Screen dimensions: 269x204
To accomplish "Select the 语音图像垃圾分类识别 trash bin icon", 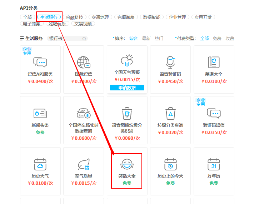I will [127, 113].
